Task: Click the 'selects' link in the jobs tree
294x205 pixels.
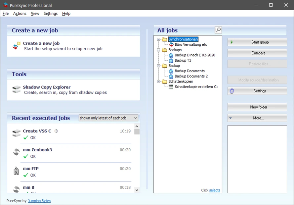Action: (x=215, y=190)
